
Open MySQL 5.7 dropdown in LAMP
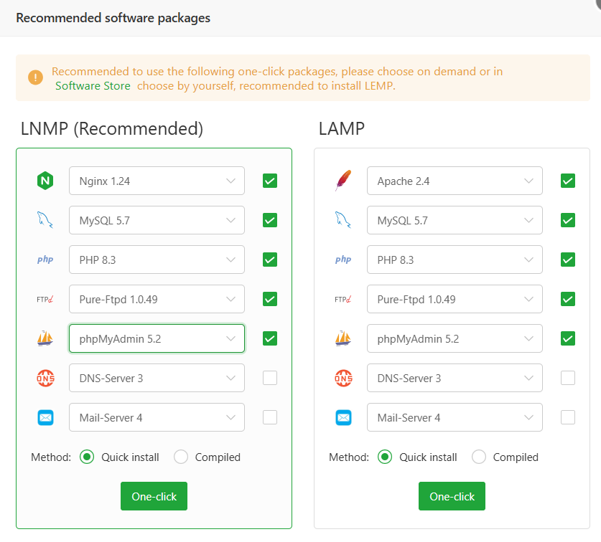pyautogui.click(x=455, y=220)
